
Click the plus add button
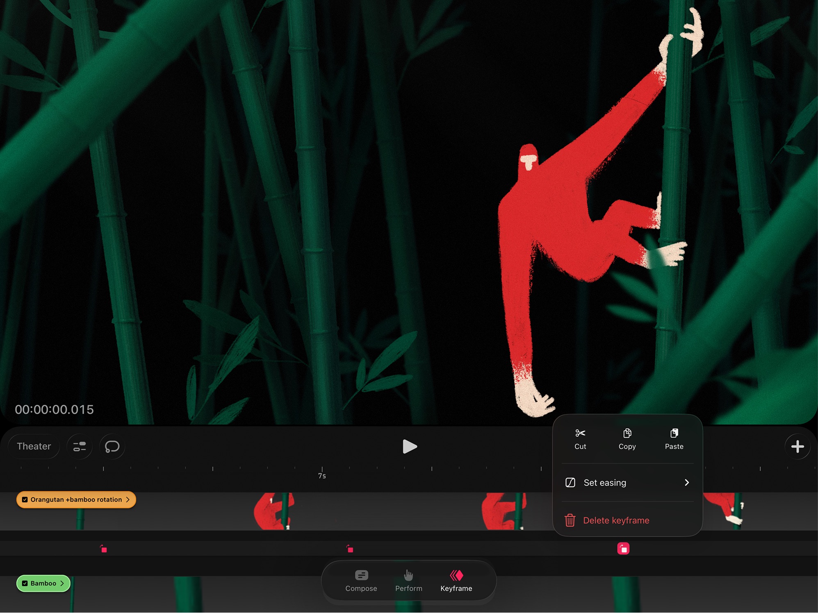click(797, 447)
